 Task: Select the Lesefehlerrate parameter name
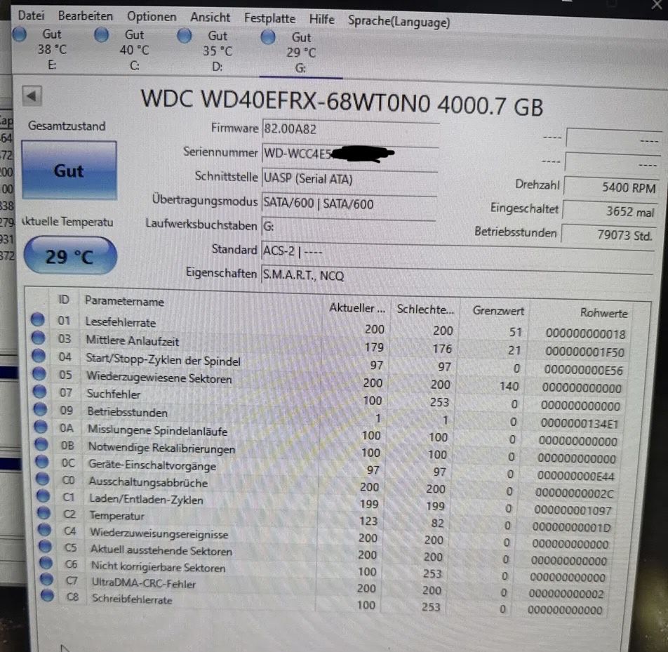(x=121, y=322)
